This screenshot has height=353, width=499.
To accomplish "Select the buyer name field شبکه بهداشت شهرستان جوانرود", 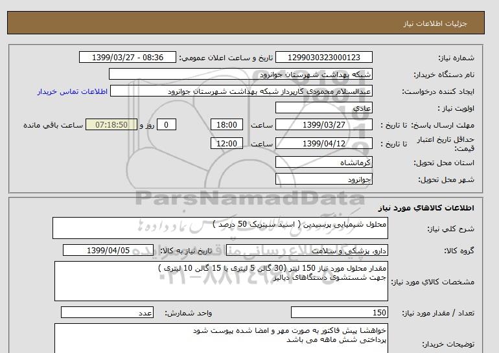I will coord(240,74).
